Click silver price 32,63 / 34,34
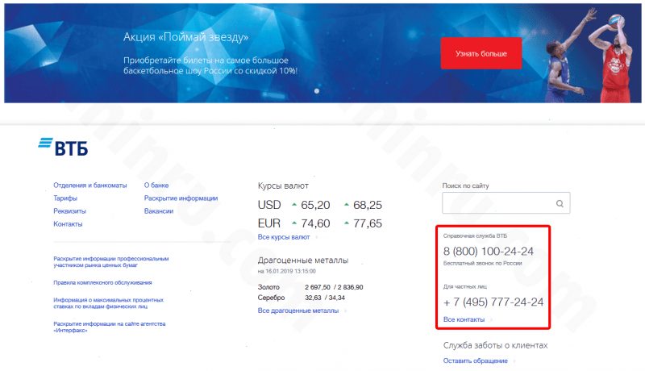Viewport: 645px width, 371px height. point(325,298)
